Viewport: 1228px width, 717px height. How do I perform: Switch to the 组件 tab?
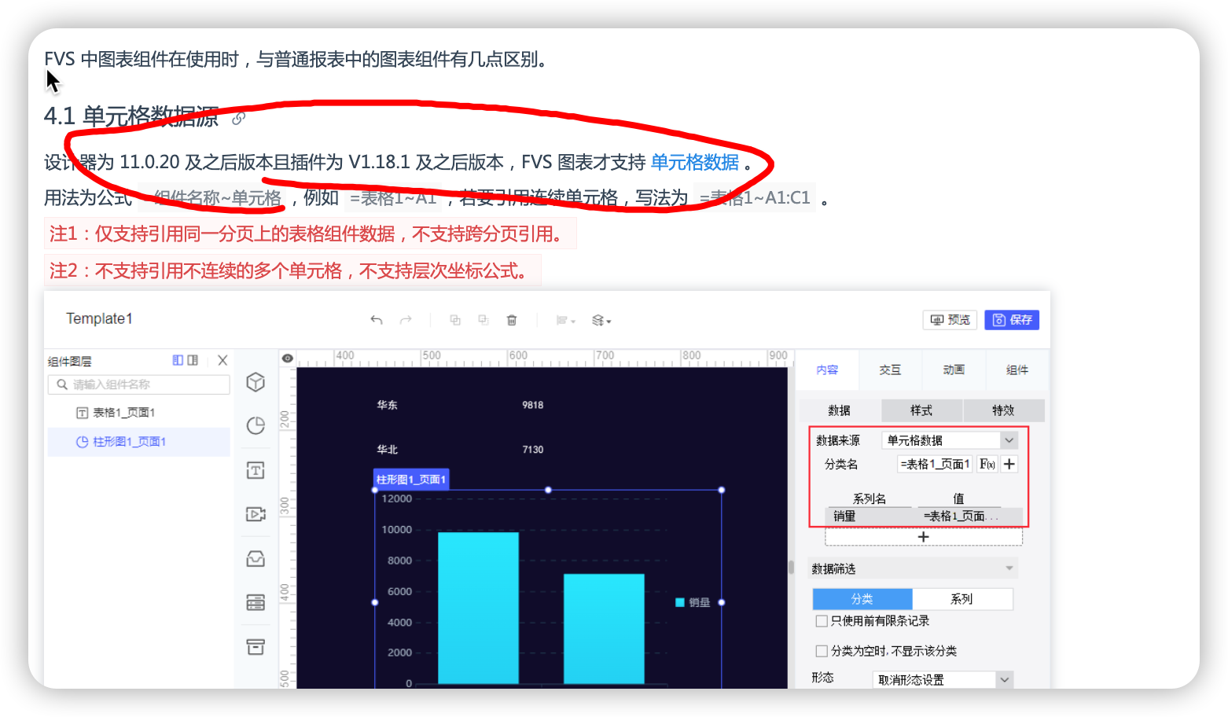[1017, 370]
